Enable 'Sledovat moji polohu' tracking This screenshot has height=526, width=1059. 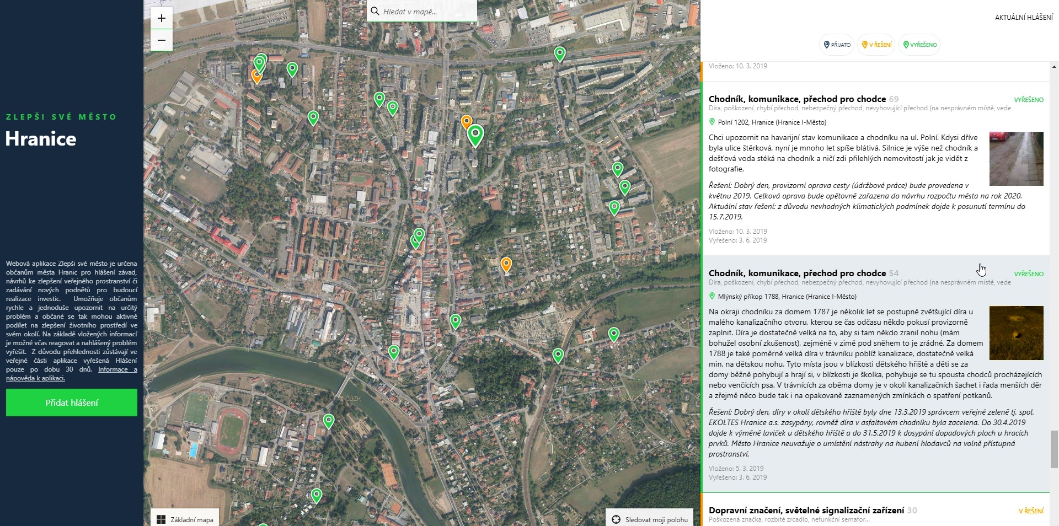pos(650,519)
